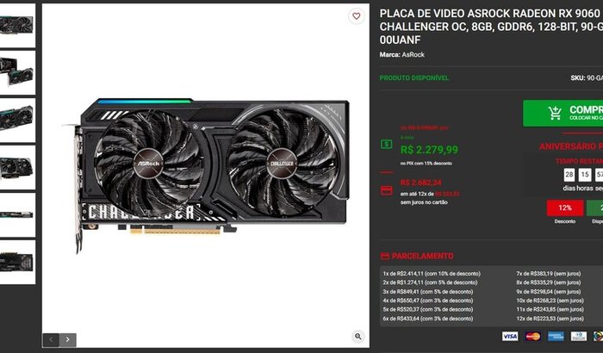Select the first product thumbnail
Viewport: 603px width, 353px height.
17,25
